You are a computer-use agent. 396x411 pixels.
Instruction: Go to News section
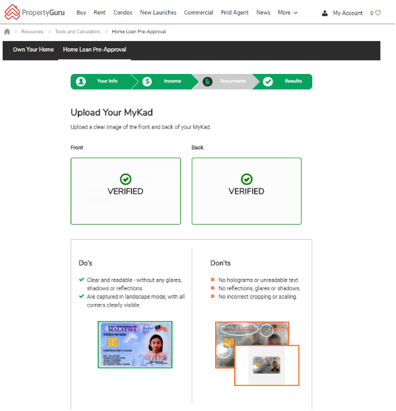click(x=263, y=13)
